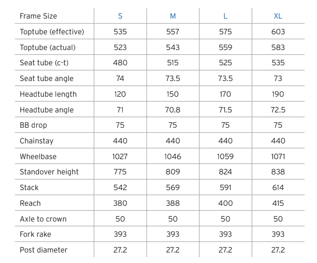
Task: Click the Seat tube angle row label
Action: click(47, 79)
